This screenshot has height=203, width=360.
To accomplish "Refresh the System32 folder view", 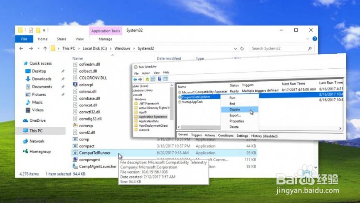I will pos(242,49).
